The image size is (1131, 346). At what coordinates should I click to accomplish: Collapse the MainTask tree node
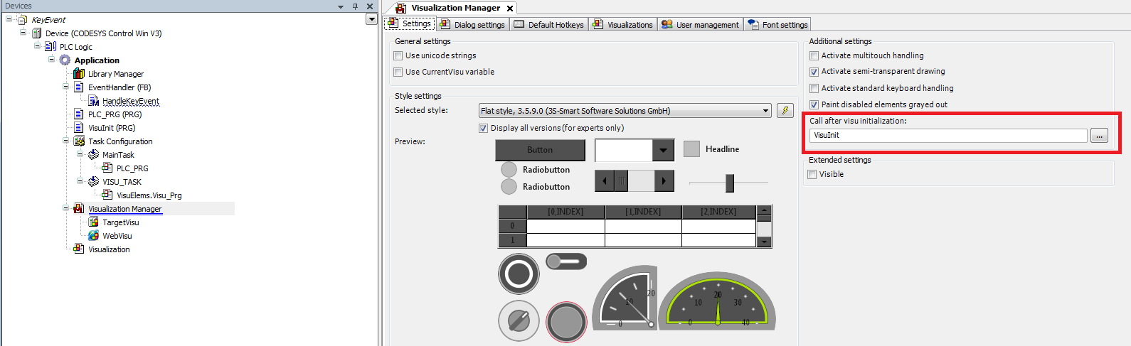(x=80, y=155)
